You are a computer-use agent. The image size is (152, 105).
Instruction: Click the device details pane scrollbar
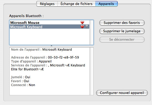(x=91, y=71)
